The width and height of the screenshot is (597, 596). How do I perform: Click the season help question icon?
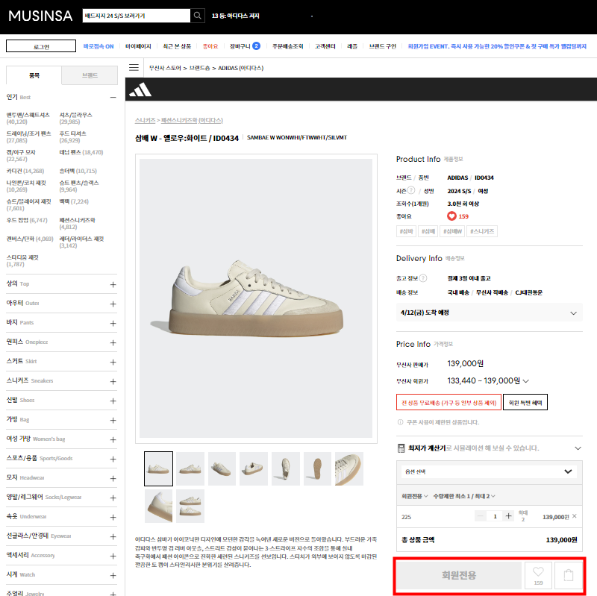(411, 190)
